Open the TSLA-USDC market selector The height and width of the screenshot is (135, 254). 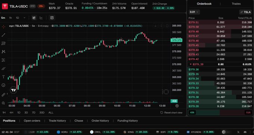coord(18,6)
